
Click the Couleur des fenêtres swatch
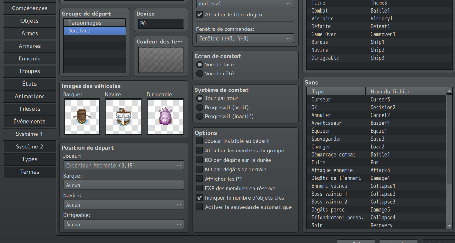point(161,60)
